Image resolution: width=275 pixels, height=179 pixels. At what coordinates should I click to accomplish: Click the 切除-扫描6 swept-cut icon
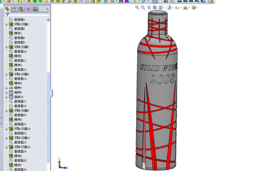(11, 74)
